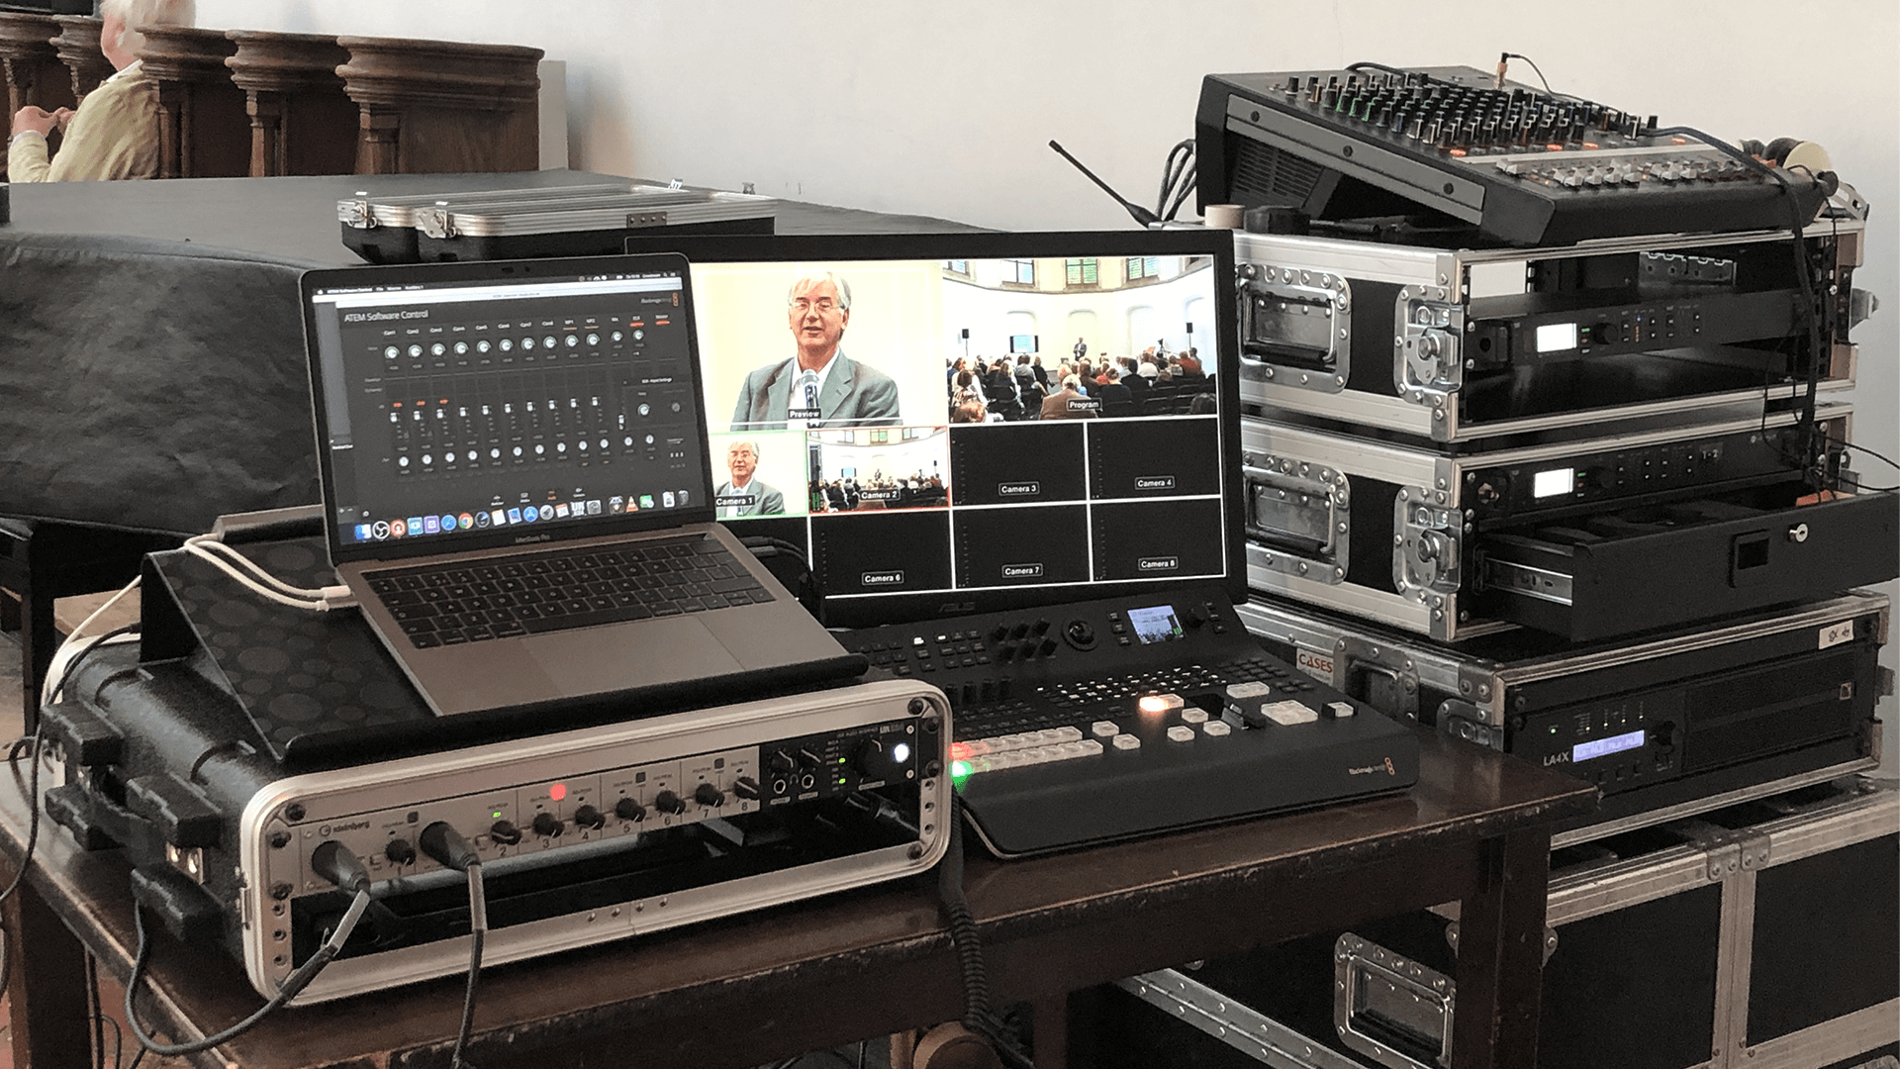Toggle the orange ON button for Cam2
The width and height of the screenshot is (1900, 1069).
(x=421, y=403)
